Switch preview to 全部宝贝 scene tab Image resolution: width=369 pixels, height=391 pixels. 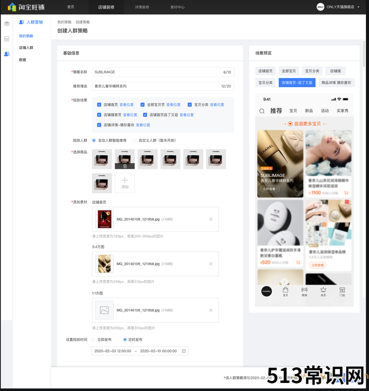(x=289, y=71)
